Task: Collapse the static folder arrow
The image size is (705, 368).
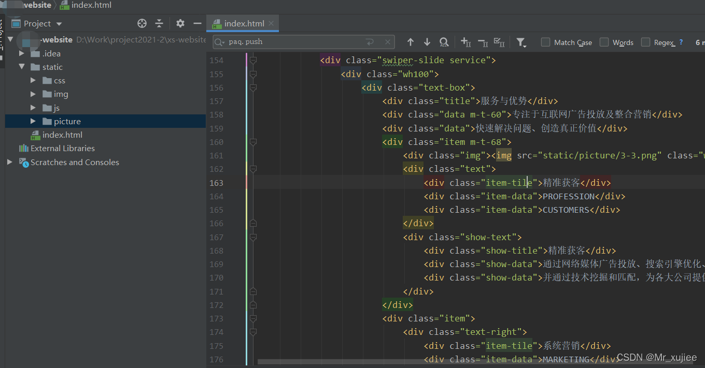Action: 22,67
